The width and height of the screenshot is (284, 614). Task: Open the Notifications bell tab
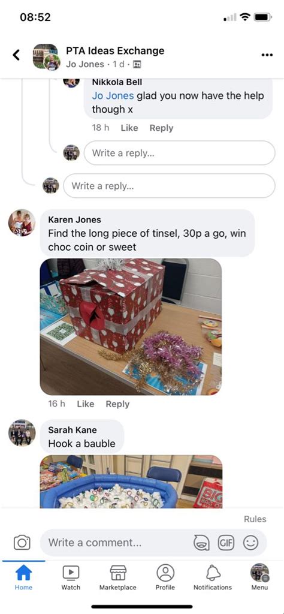click(x=213, y=577)
